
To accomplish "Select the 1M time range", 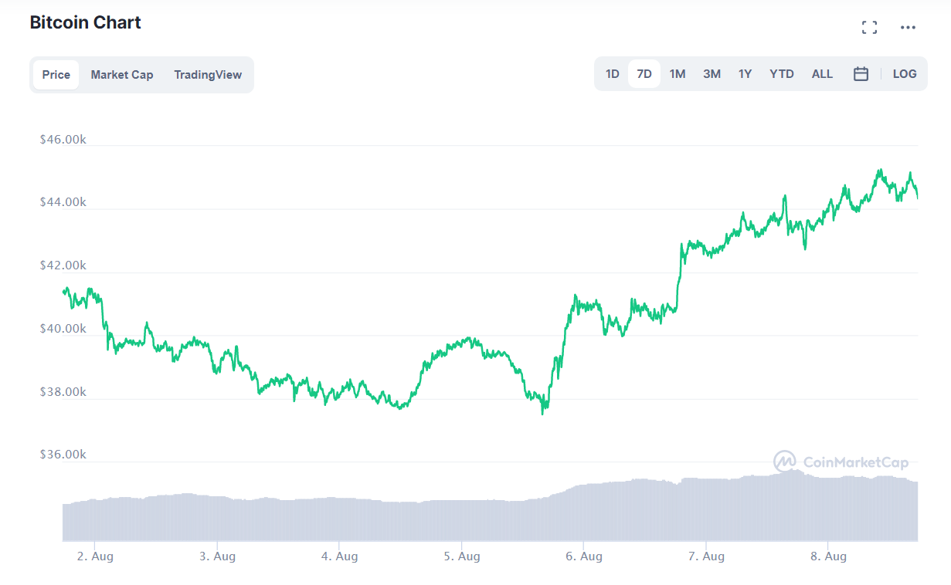I will click(678, 73).
